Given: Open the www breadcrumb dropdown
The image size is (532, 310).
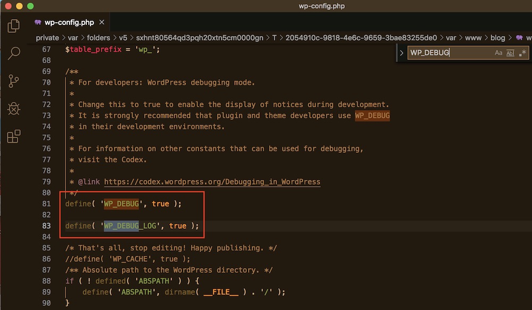Looking at the screenshot, I should coord(474,38).
